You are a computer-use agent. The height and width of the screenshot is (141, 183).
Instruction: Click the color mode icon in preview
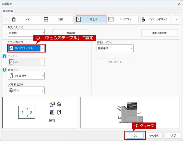(52, 112)
